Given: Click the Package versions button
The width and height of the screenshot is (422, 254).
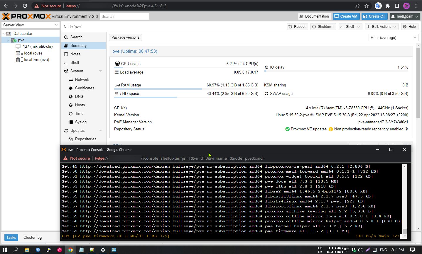Looking at the screenshot, I should (x=125, y=37).
